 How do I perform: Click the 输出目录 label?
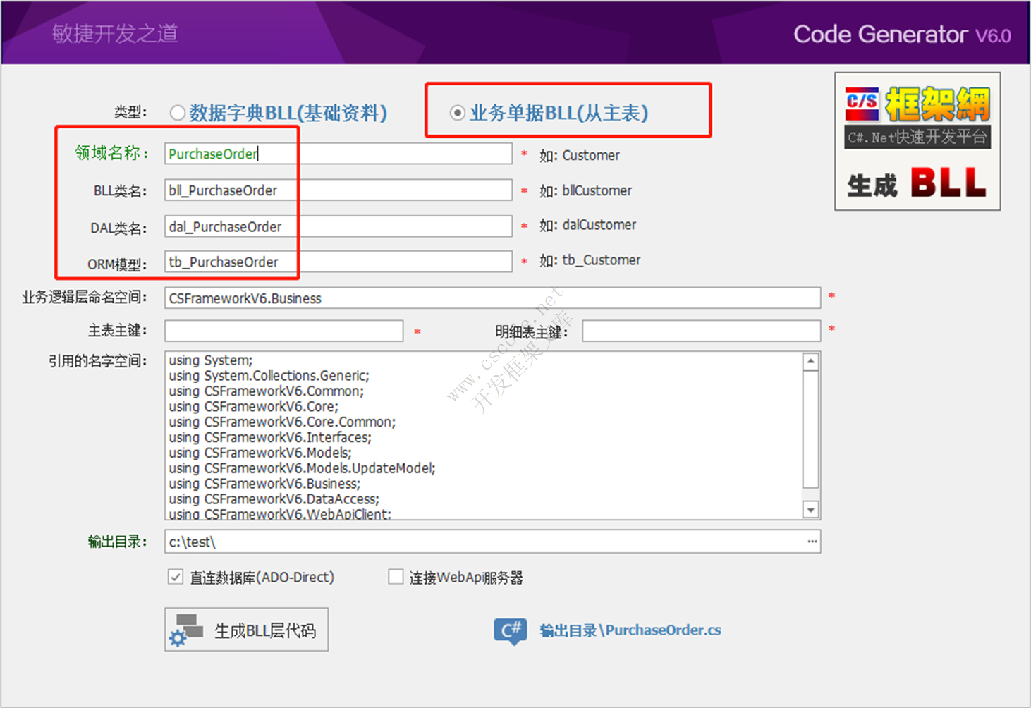[117, 542]
